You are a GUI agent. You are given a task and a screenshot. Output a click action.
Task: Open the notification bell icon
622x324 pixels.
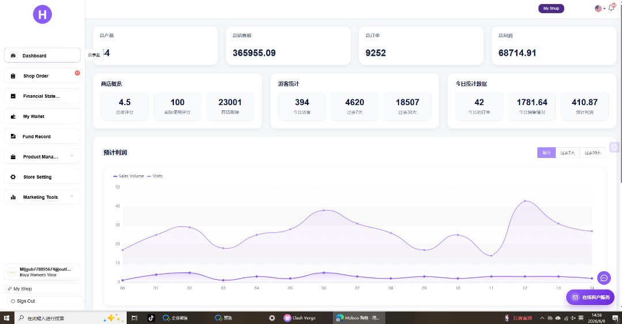(611, 8)
